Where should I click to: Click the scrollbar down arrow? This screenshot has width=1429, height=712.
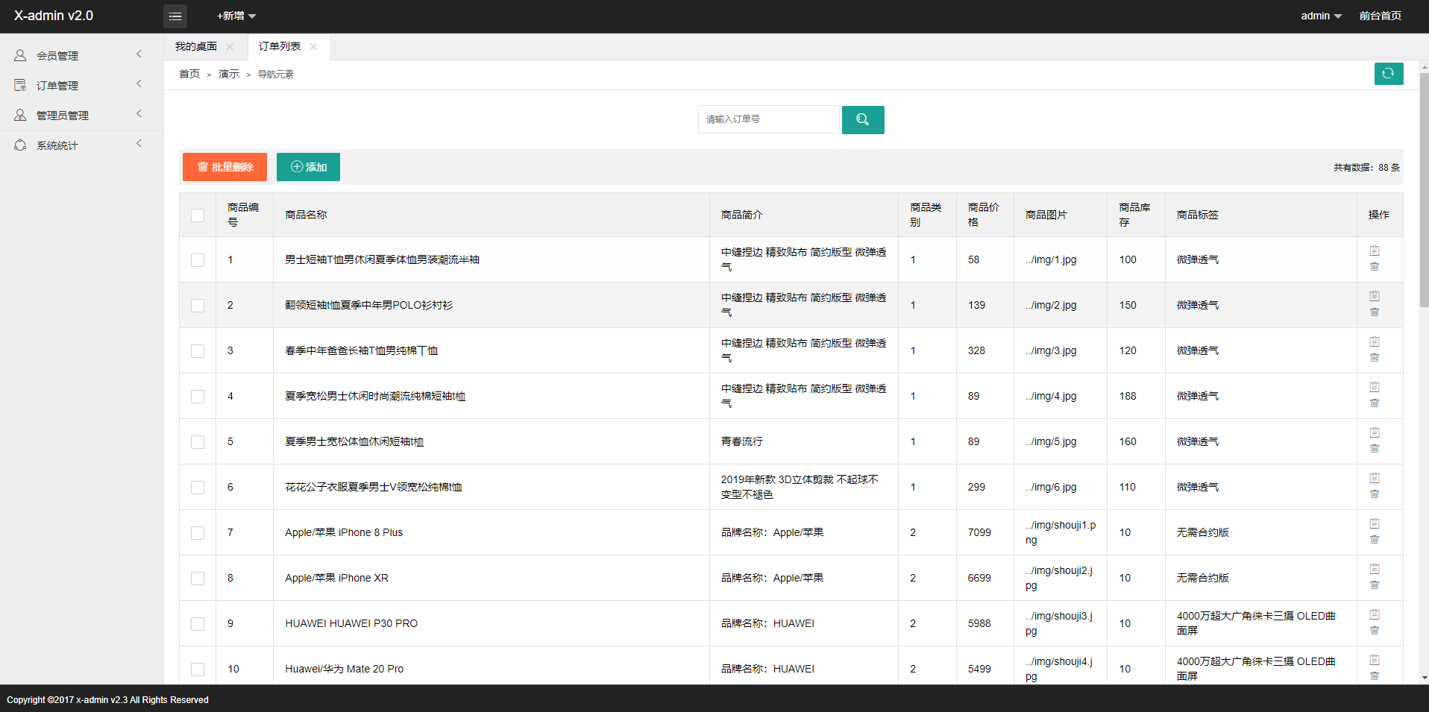(x=1424, y=678)
